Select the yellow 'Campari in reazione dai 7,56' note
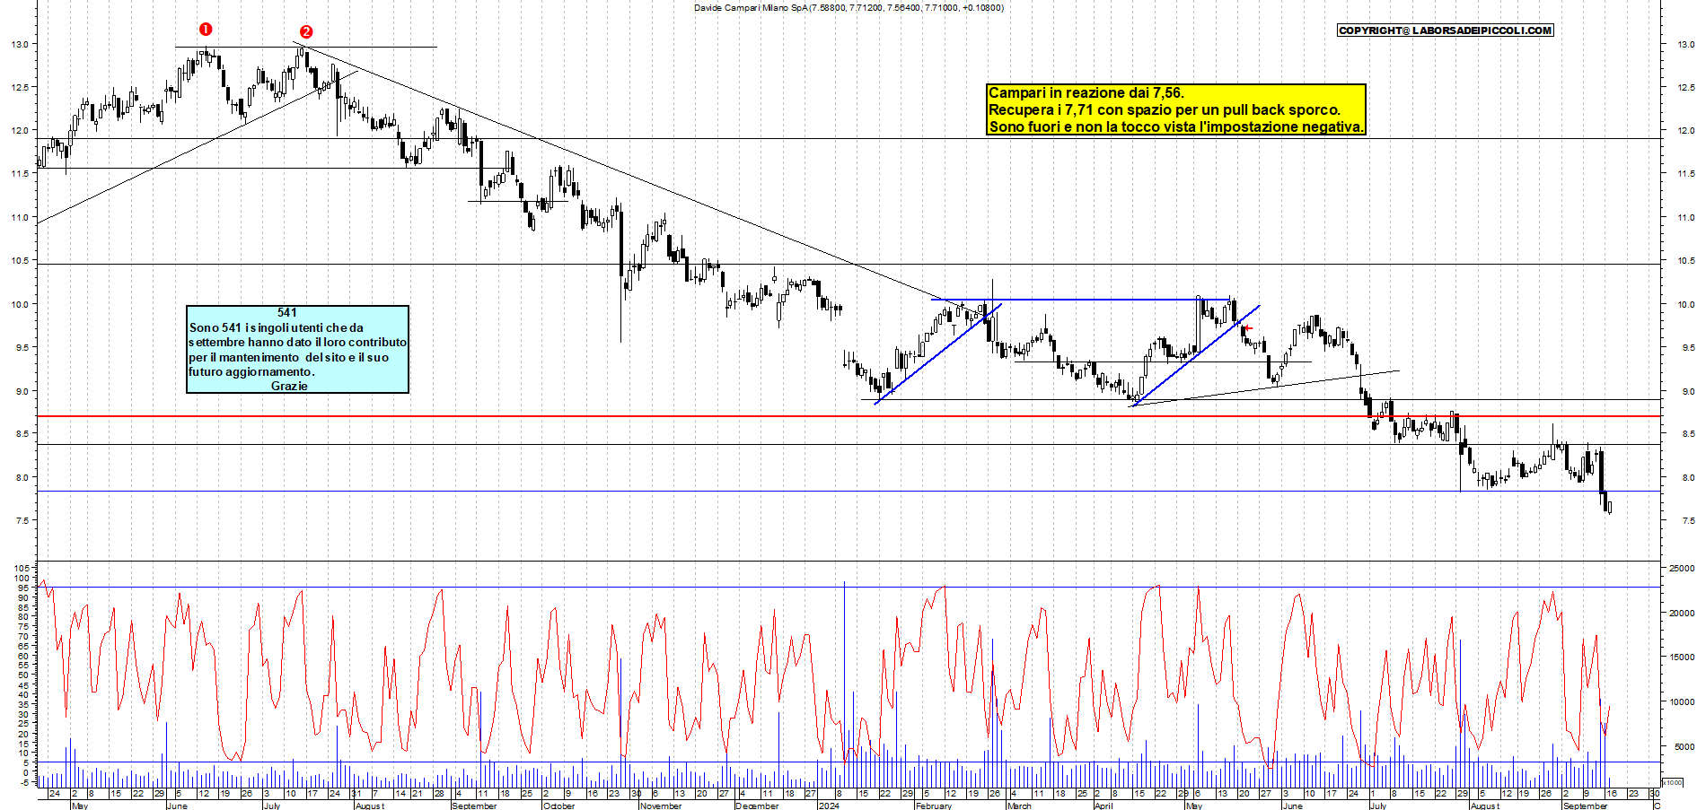This screenshot has height=810, width=1697. [1176, 109]
